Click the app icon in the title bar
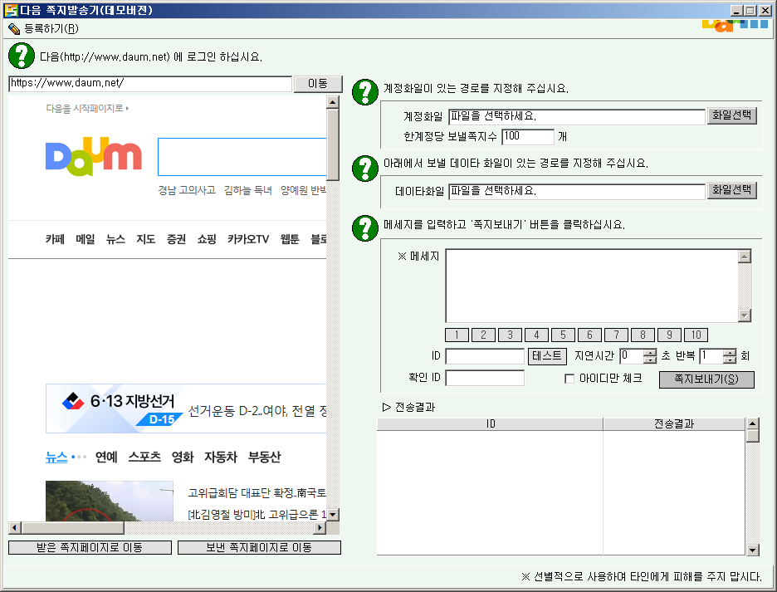 tap(10, 11)
